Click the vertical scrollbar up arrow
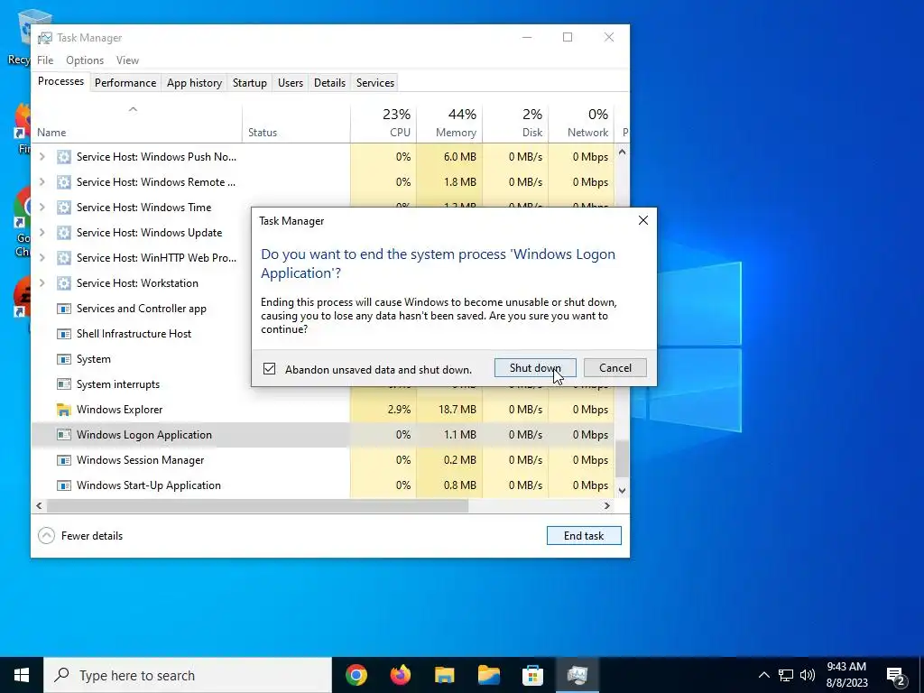The height and width of the screenshot is (693, 924). (x=622, y=152)
